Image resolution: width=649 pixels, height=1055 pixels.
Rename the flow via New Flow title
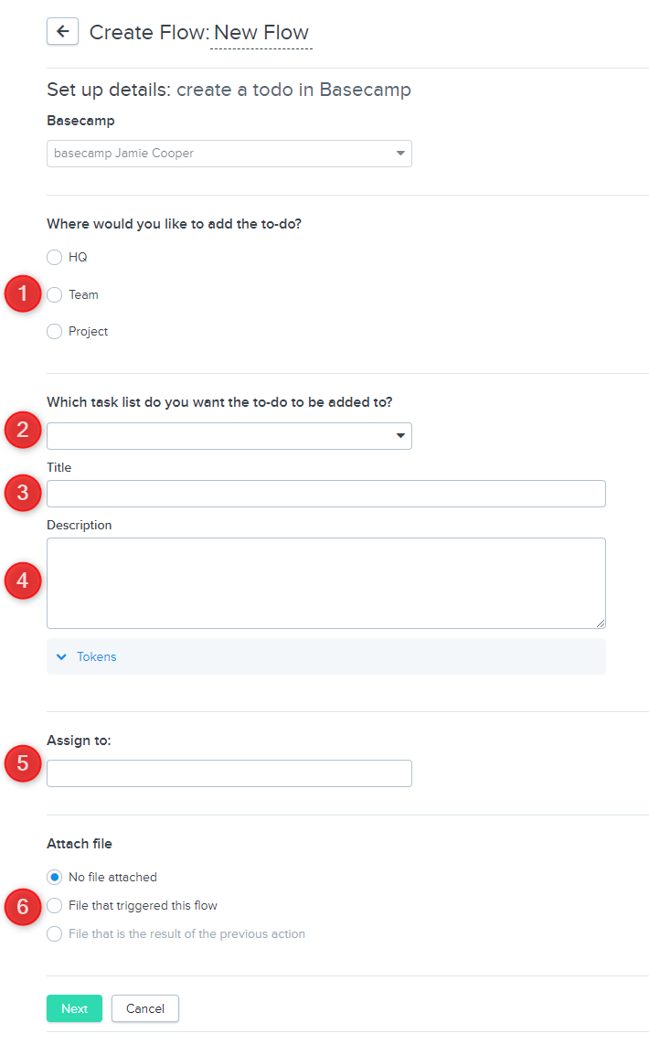[x=261, y=33]
